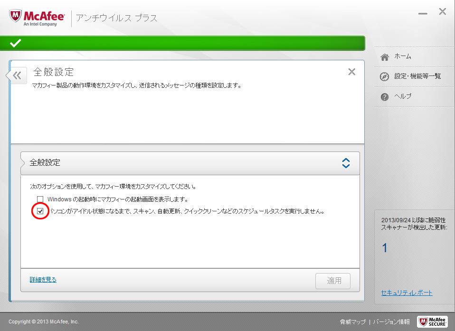Viewport: 455px width, 331px height.
Task: Click the マカフィー製品の動作環境 description text
Action: pos(137,85)
